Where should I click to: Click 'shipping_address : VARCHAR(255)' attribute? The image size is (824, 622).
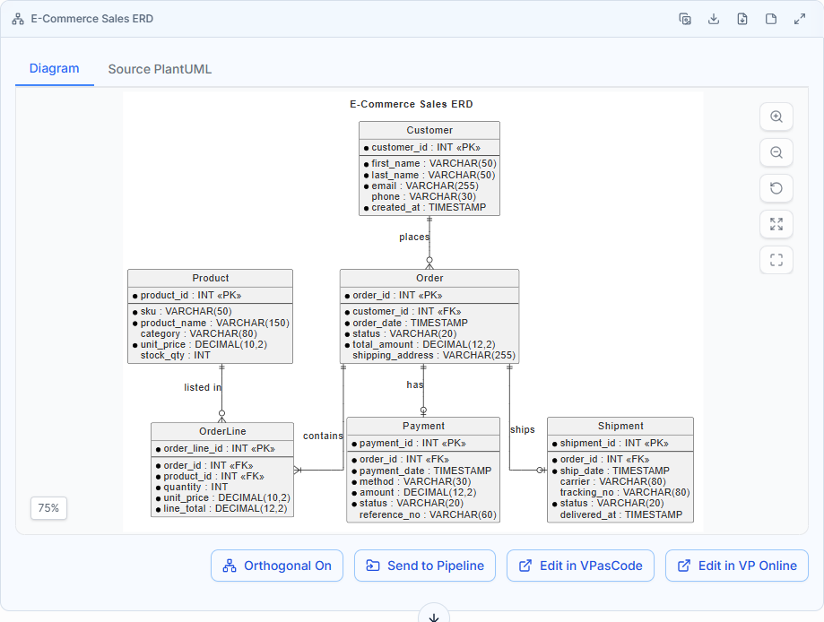tap(434, 356)
